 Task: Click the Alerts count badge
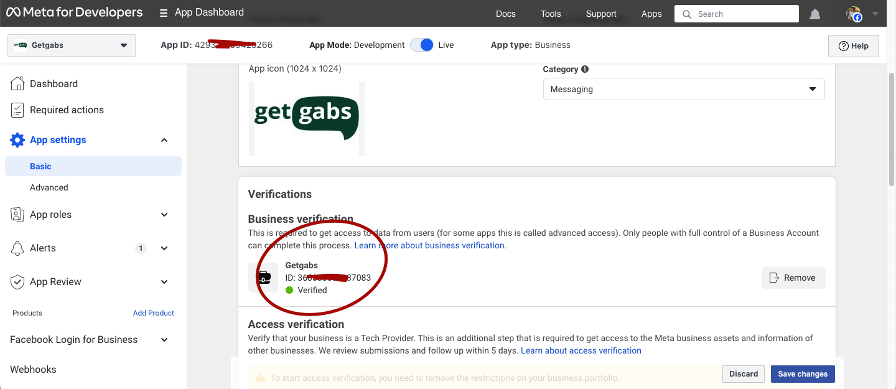pyautogui.click(x=141, y=248)
